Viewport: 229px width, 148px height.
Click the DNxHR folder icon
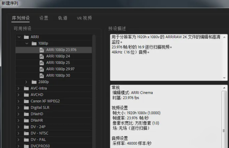pyautogui.click(x=26, y=121)
